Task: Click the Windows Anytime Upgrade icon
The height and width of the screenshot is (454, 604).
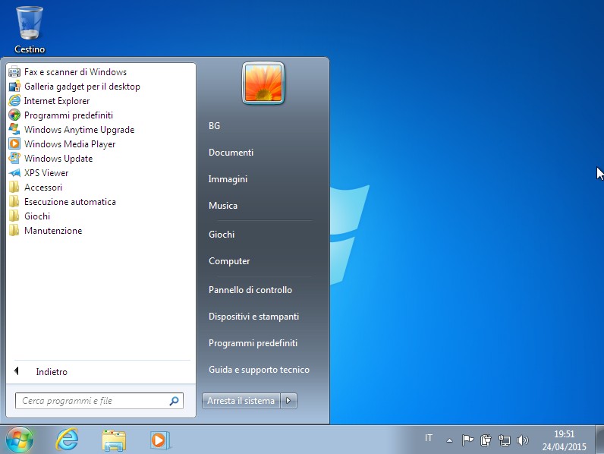Action: [x=14, y=130]
